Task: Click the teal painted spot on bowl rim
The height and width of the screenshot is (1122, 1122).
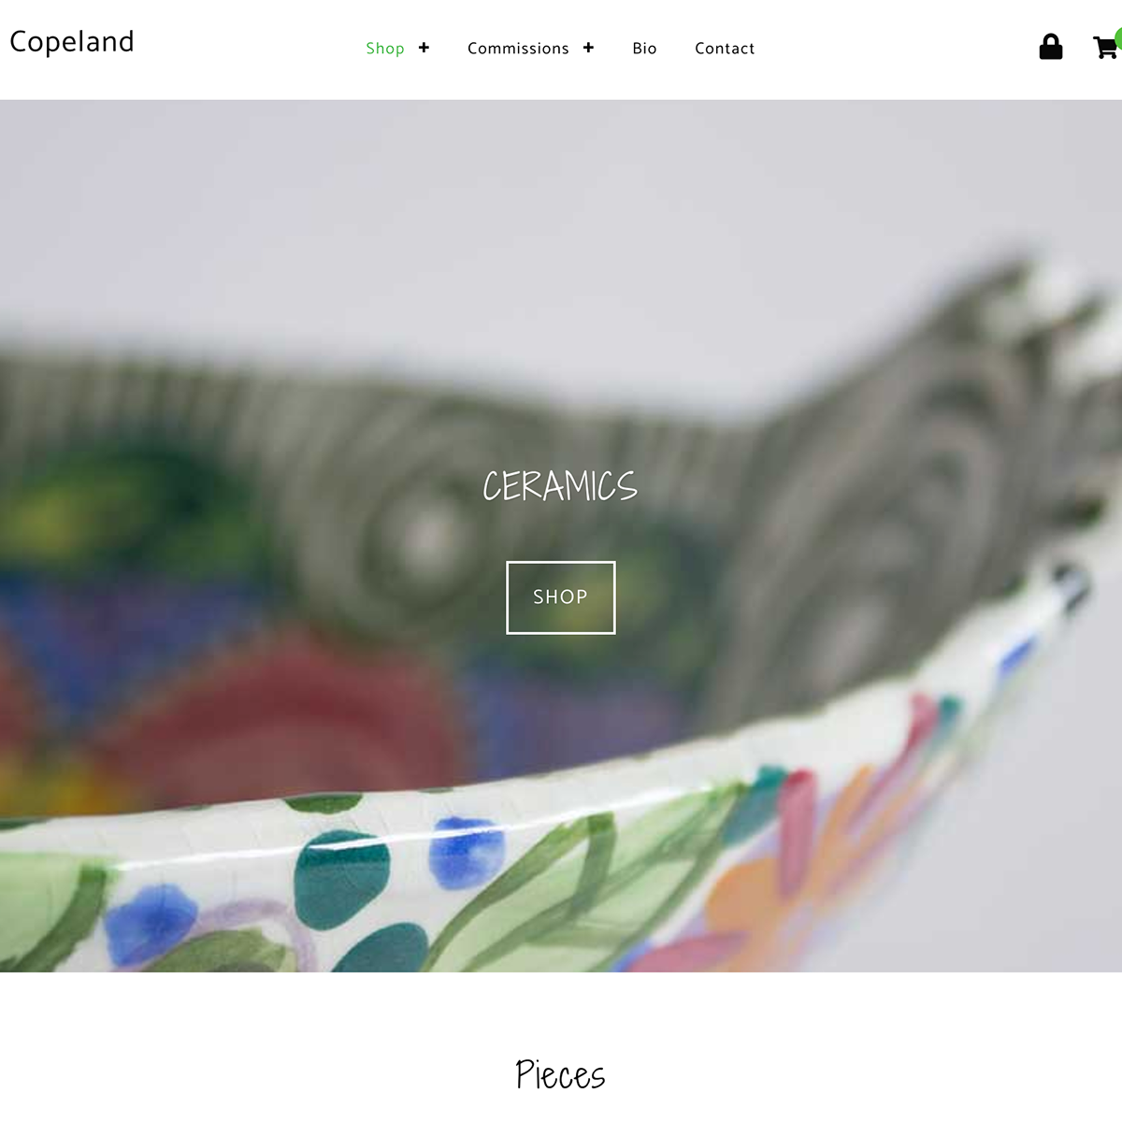Action: [341, 876]
